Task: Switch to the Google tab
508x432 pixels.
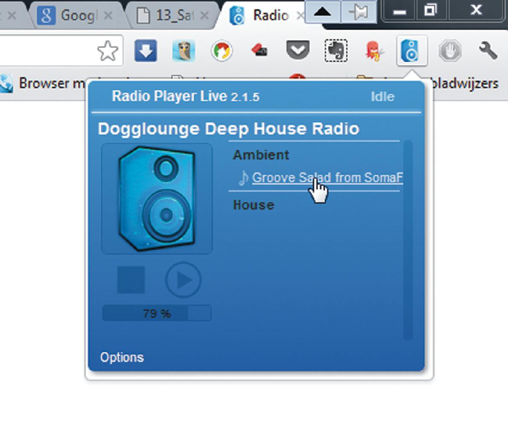Action: tap(78, 15)
